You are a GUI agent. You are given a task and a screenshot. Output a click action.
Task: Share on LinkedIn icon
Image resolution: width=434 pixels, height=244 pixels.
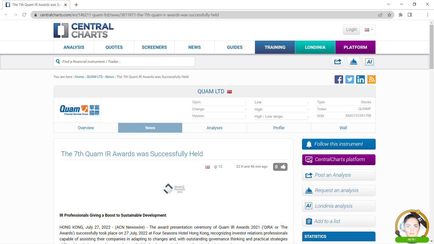(x=360, y=79)
